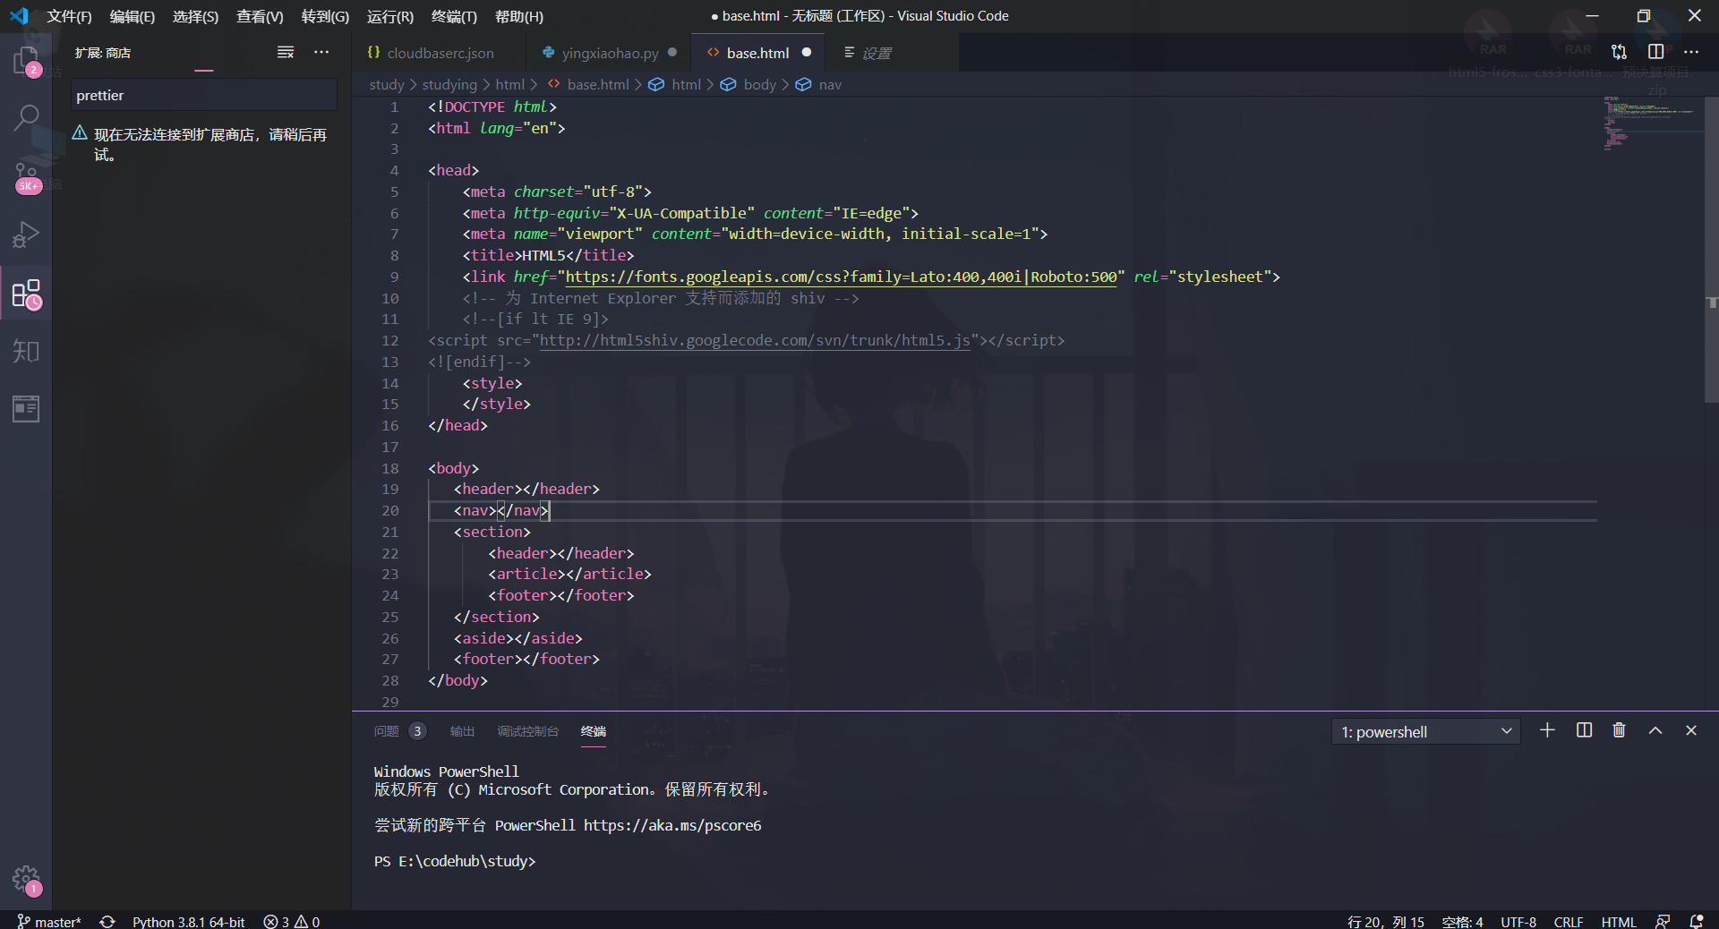Image resolution: width=1719 pixels, height=929 pixels.
Task: Change file encoding UTF-8 in status bar
Action: [x=1518, y=921]
